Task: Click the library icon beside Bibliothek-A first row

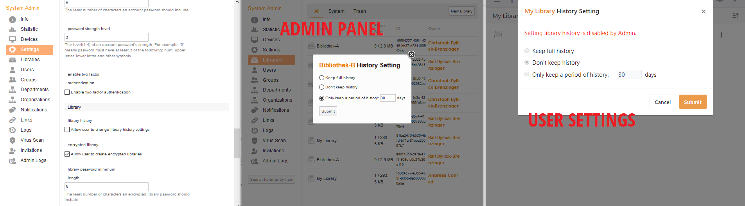Action: [x=311, y=46]
